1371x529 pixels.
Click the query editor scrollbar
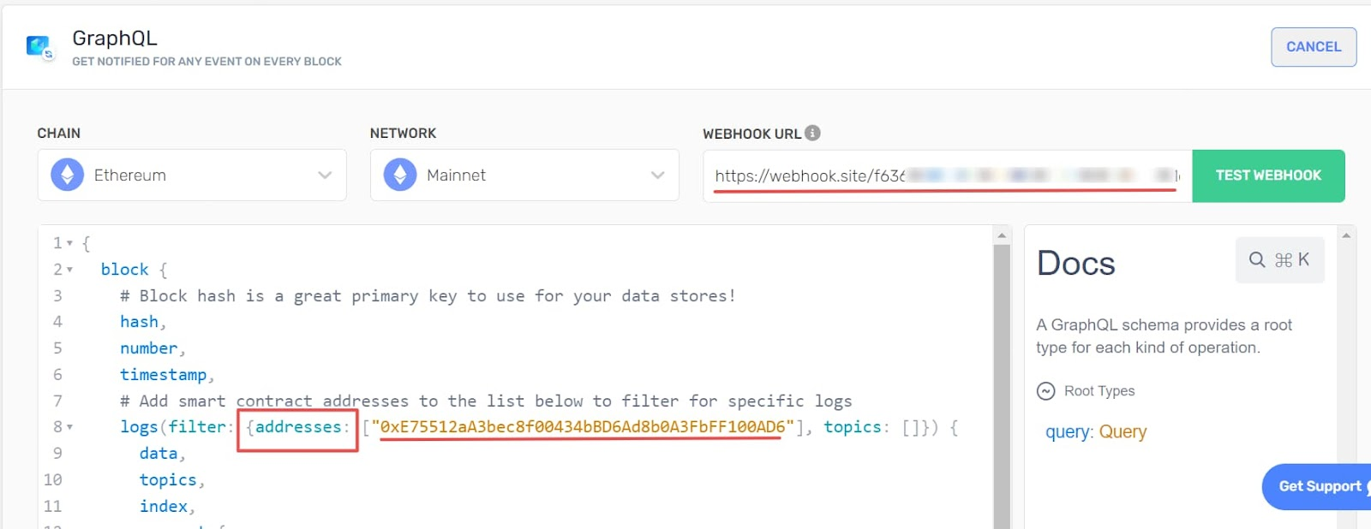tap(1002, 342)
